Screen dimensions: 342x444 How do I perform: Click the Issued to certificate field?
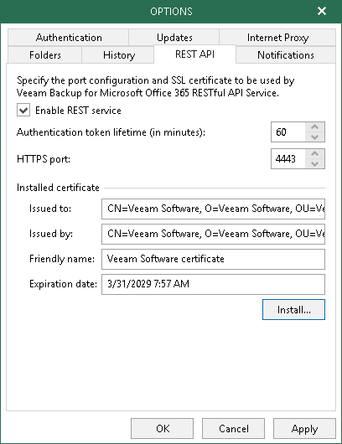(213, 209)
